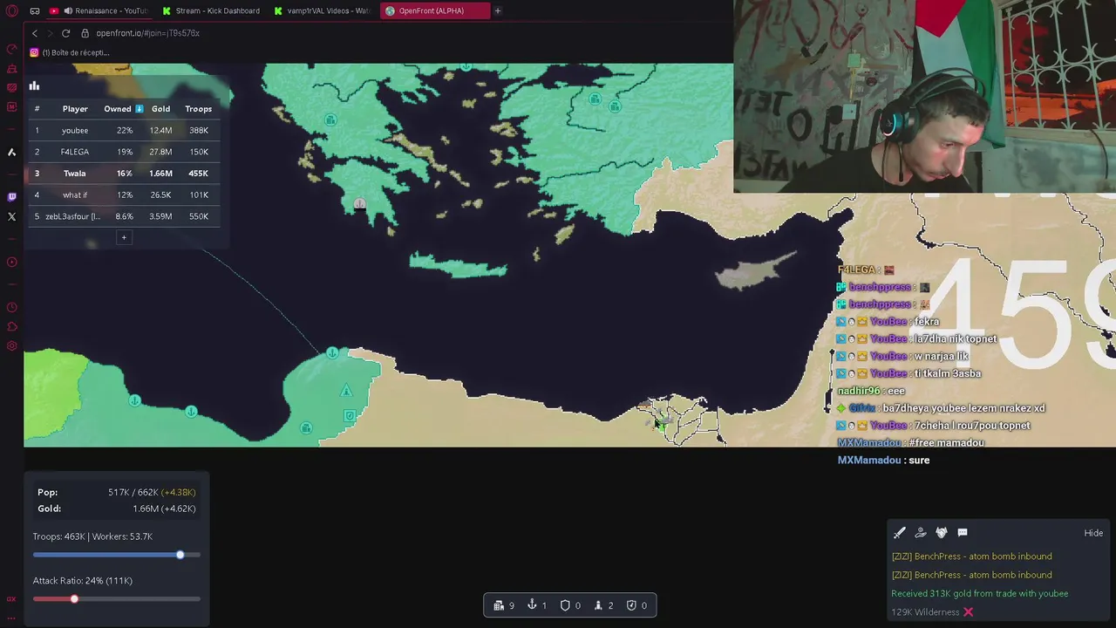
Task: Switch to Stream Kick Dashboard tab
Action: tap(211, 10)
